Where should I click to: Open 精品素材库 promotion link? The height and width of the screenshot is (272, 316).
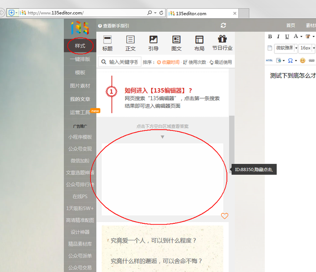pos(80,244)
